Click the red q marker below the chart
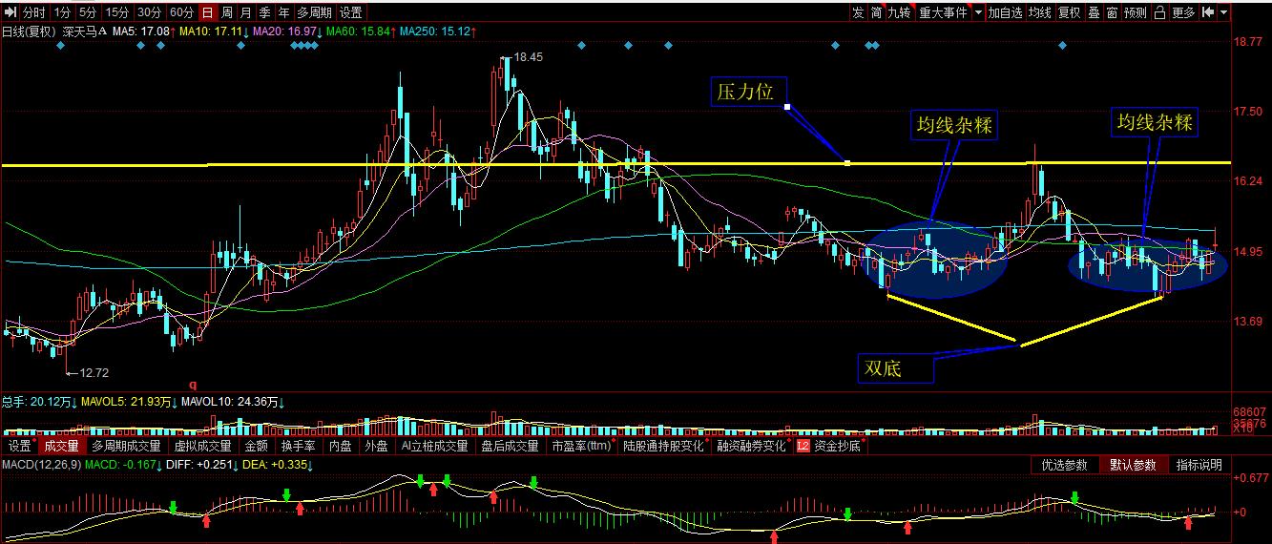1272x544 pixels. click(x=191, y=385)
